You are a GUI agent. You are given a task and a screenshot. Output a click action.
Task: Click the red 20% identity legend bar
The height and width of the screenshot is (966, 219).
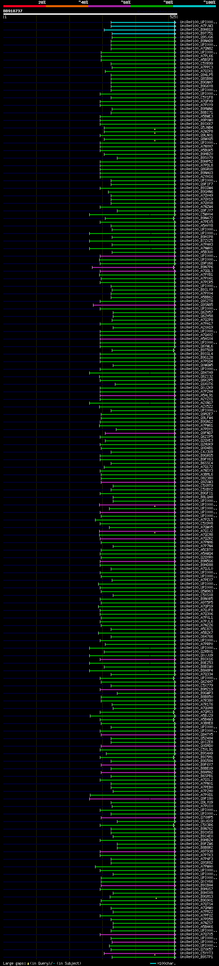[24, 6]
